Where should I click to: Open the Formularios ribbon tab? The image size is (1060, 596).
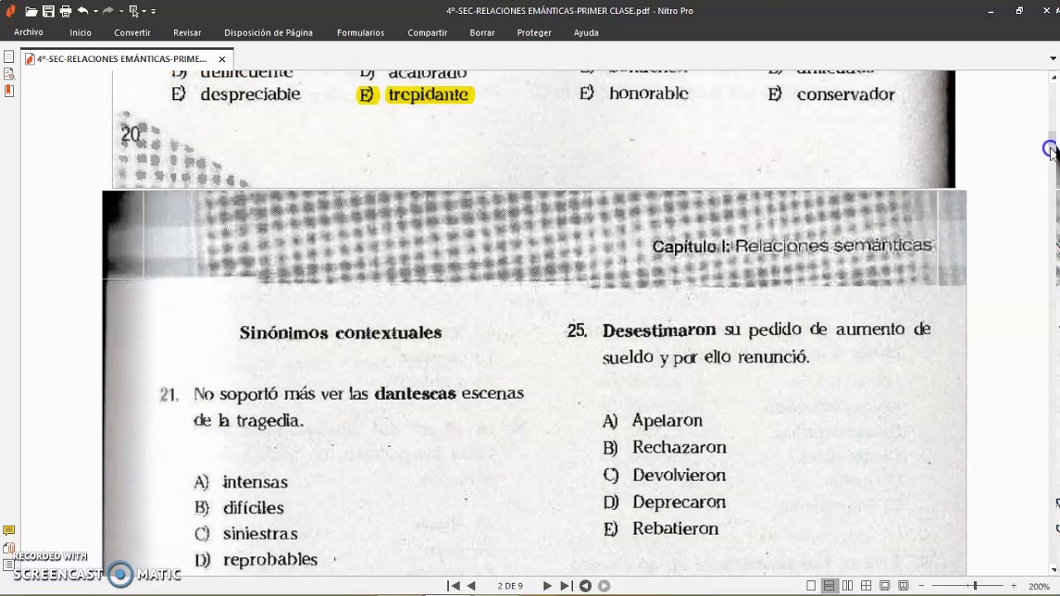point(360,32)
